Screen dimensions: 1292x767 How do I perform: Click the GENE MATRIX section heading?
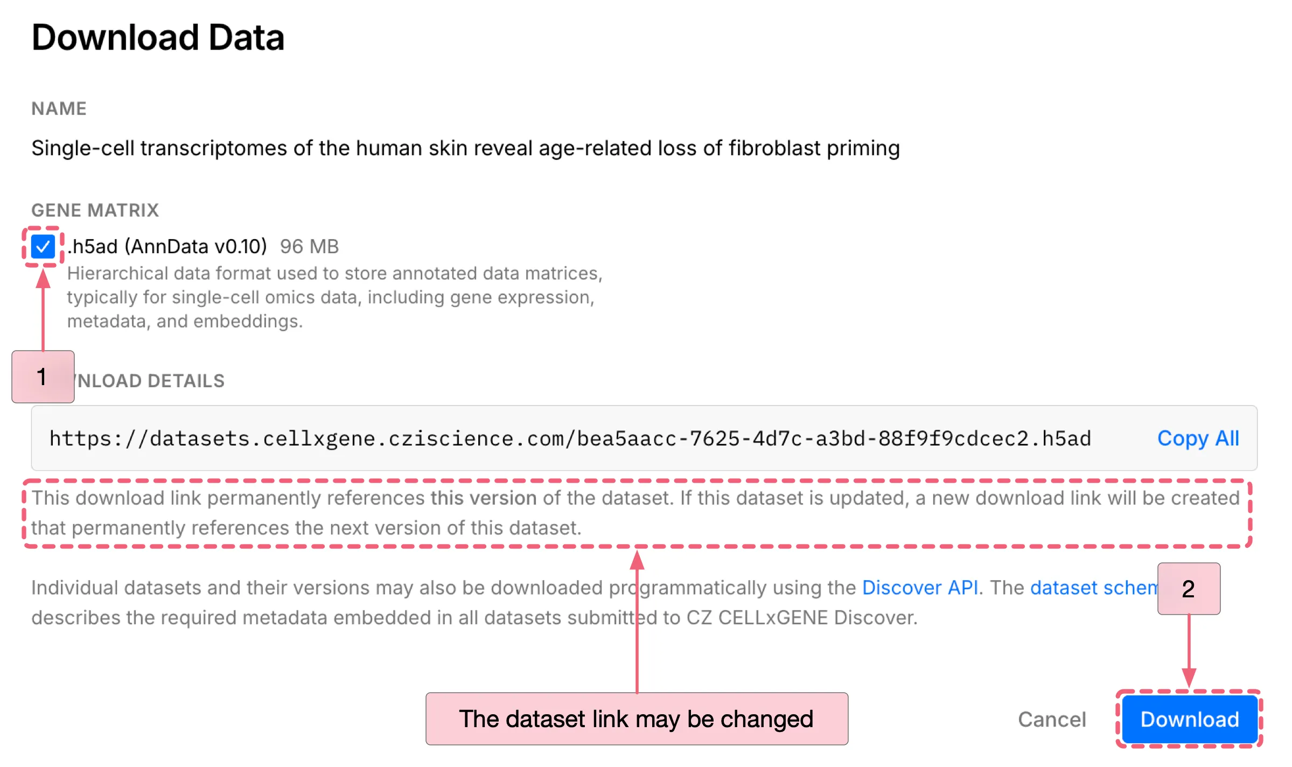(x=95, y=210)
